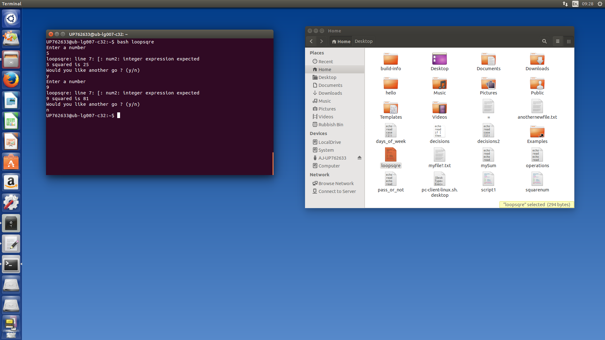Select the decisions2 script file
This screenshot has width=605, height=340.
pos(488,134)
